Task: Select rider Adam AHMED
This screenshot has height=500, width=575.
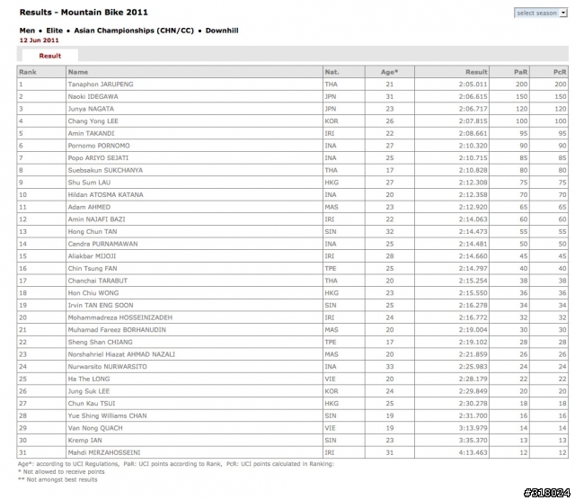Action: (89, 208)
